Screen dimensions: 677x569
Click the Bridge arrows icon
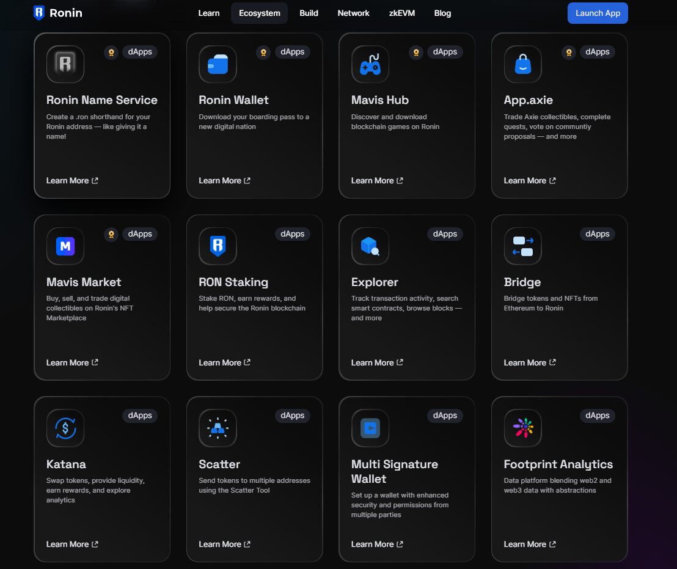coord(522,246)
